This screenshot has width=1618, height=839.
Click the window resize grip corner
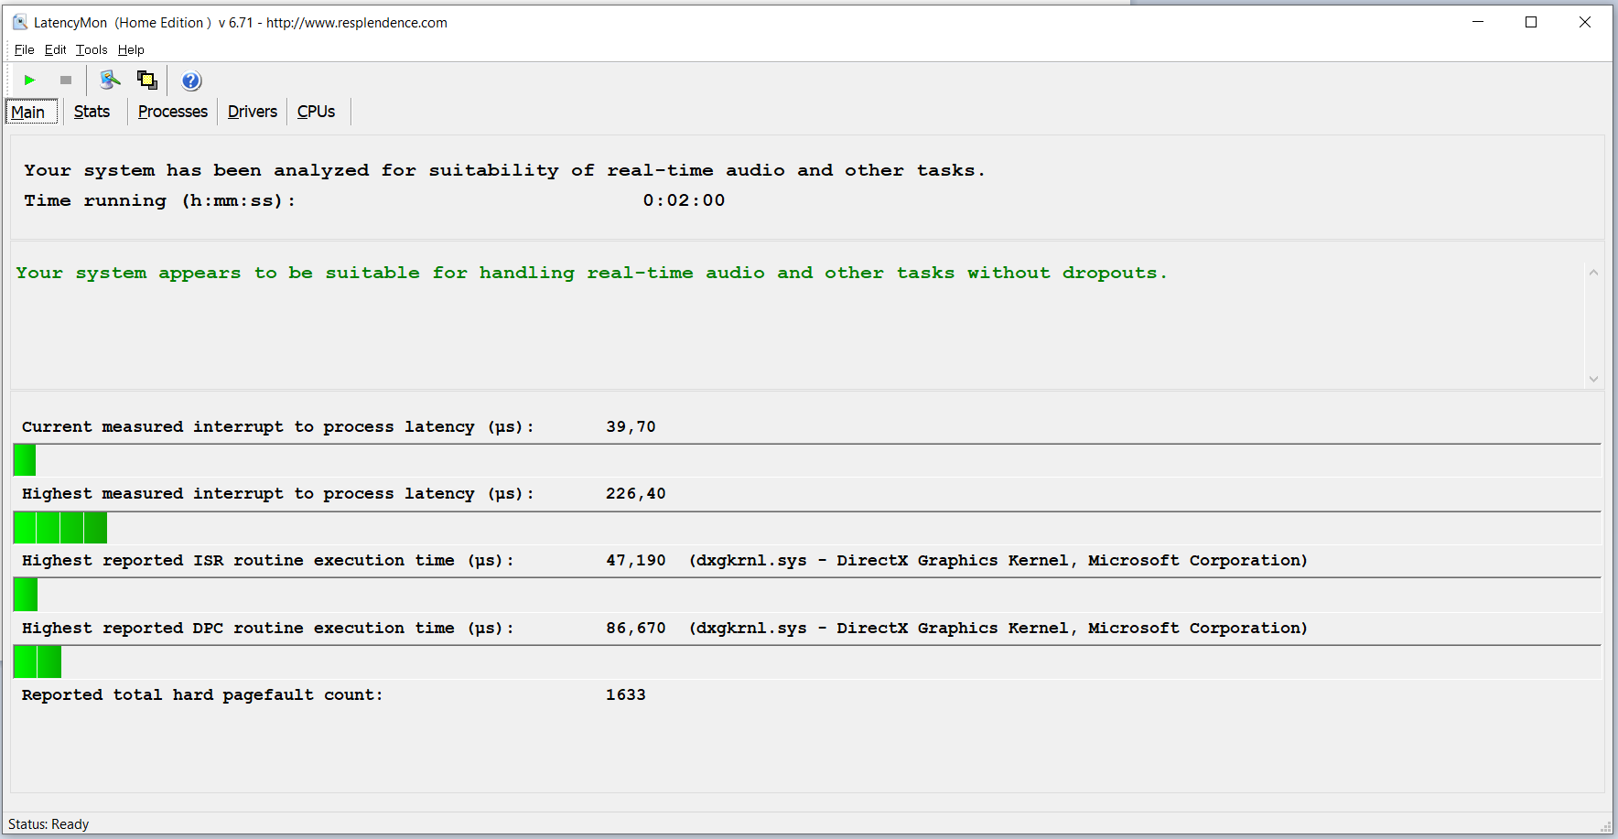tap(1606, 827)
